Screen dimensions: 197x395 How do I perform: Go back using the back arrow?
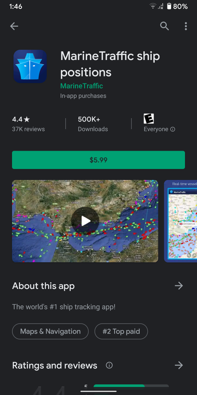[x=14, y=26]
